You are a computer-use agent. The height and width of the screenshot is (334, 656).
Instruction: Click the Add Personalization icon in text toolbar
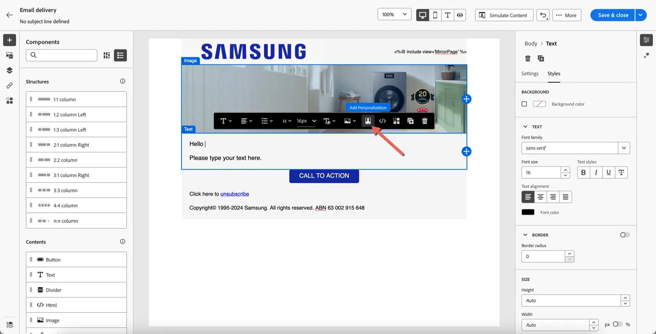[368, 121]
